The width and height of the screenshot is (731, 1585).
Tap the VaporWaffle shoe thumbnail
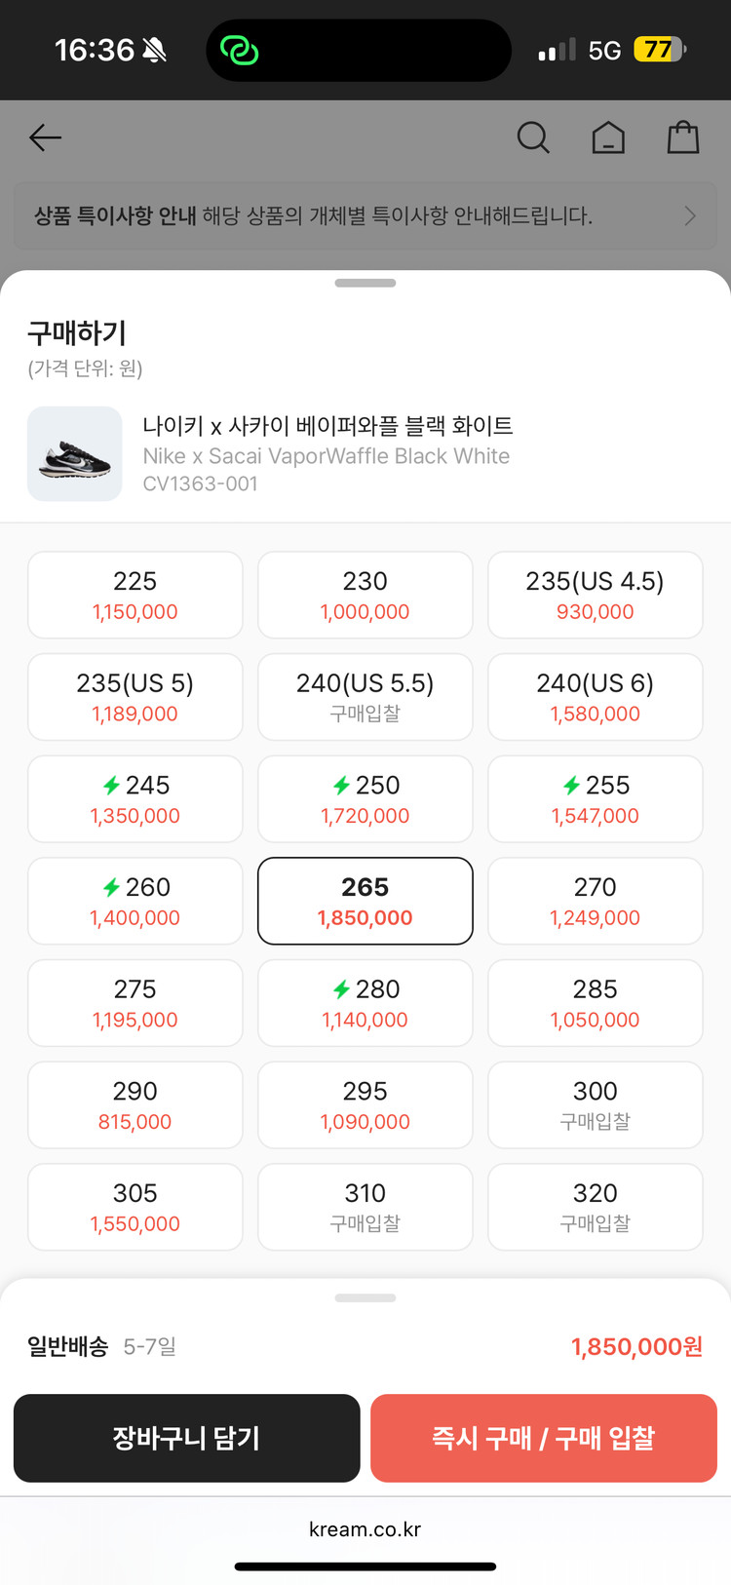click(75, 454)
